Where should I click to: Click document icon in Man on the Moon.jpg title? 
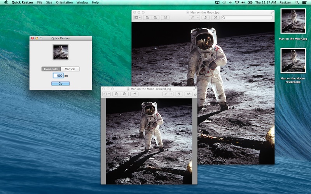tap(188, 12)
